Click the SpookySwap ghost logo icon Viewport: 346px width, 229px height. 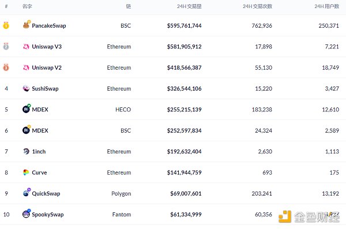tap(27, 213)
